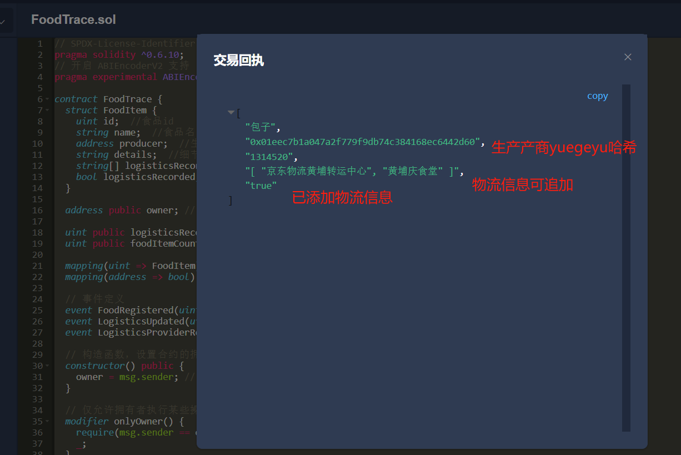Screen dimensions: 681x455
Task: Click the 事件定义 comment line
Action: pyautogui.click(x=95, y=299)
